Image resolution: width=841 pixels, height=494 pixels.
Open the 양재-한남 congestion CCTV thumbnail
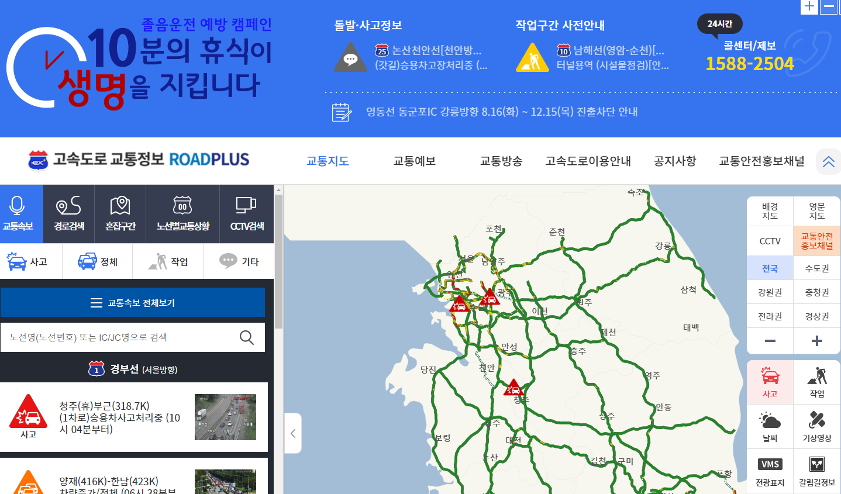click(225, 481)
